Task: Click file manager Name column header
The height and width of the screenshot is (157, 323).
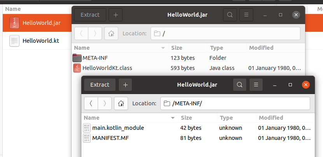Action: (x=13, y=9)
